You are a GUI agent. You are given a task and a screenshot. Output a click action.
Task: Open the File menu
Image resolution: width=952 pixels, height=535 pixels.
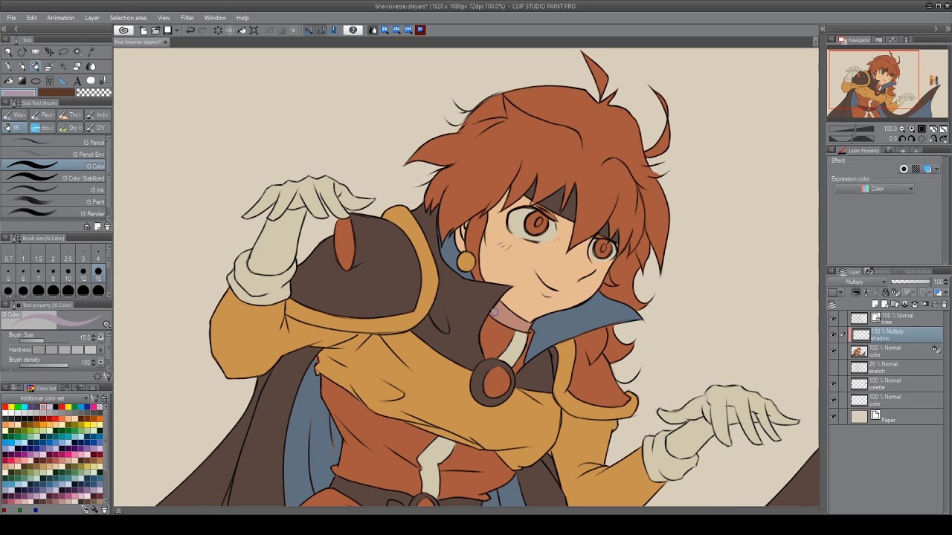coord(11,18)
